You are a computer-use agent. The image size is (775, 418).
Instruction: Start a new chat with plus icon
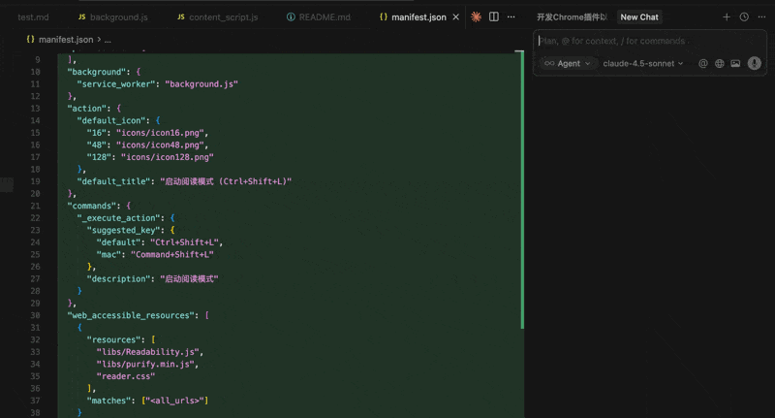(x=727, y=17)
